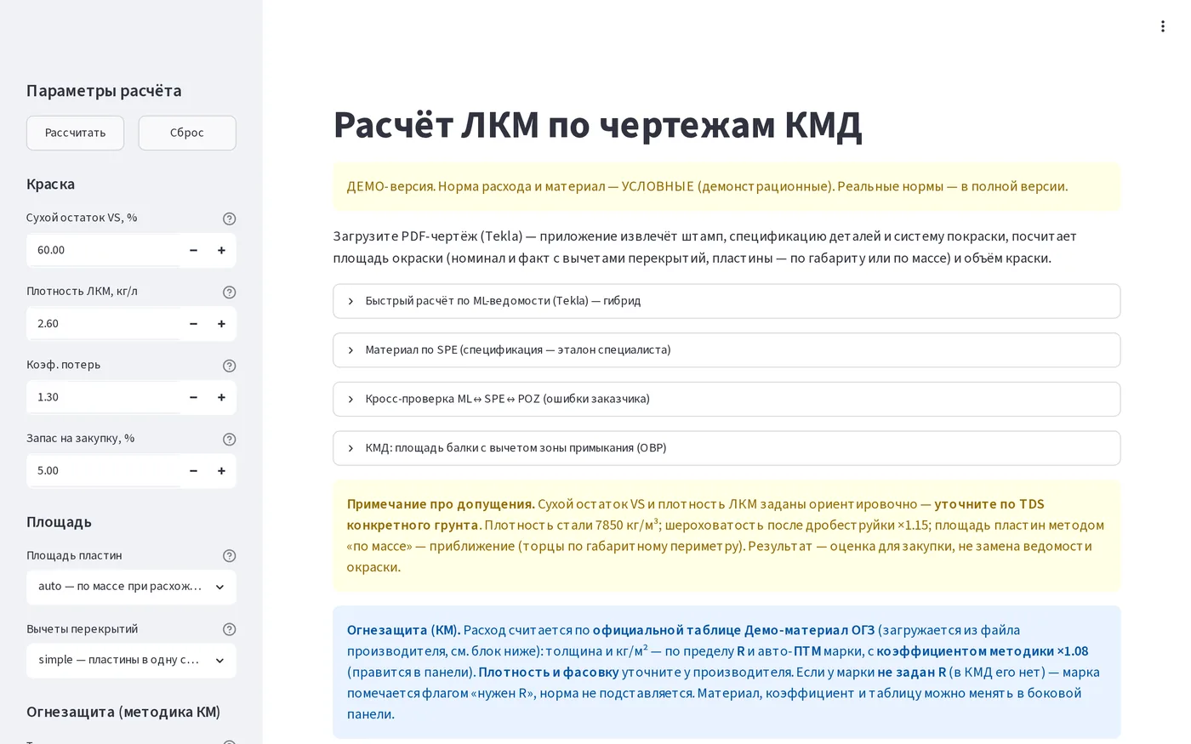The height and width of the screenshot is (744, 1191).
Task: Click the Расчёт ЛКМ по чертежам КМД title
Action: pos(597,125)
